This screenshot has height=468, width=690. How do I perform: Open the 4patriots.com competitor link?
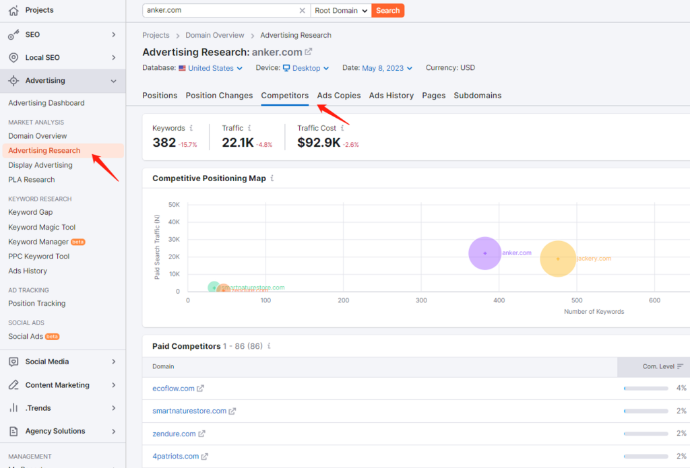coord(176,457)
